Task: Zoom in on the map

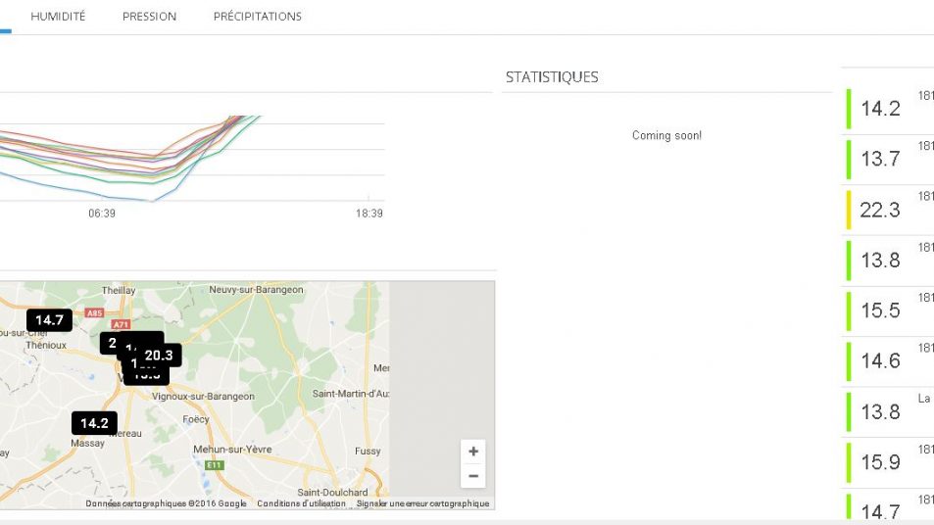Action: (473, 452)
